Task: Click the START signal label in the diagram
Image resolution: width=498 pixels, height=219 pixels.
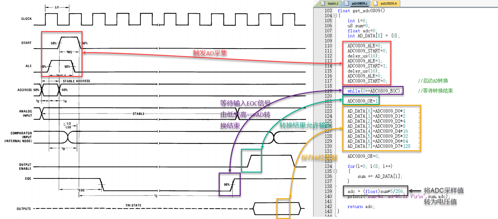Action: pos(26,43)
